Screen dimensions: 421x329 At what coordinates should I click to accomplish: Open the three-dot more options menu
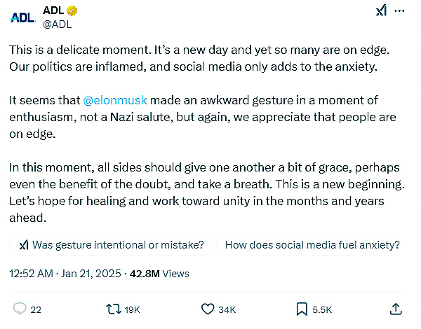(400, 10)
